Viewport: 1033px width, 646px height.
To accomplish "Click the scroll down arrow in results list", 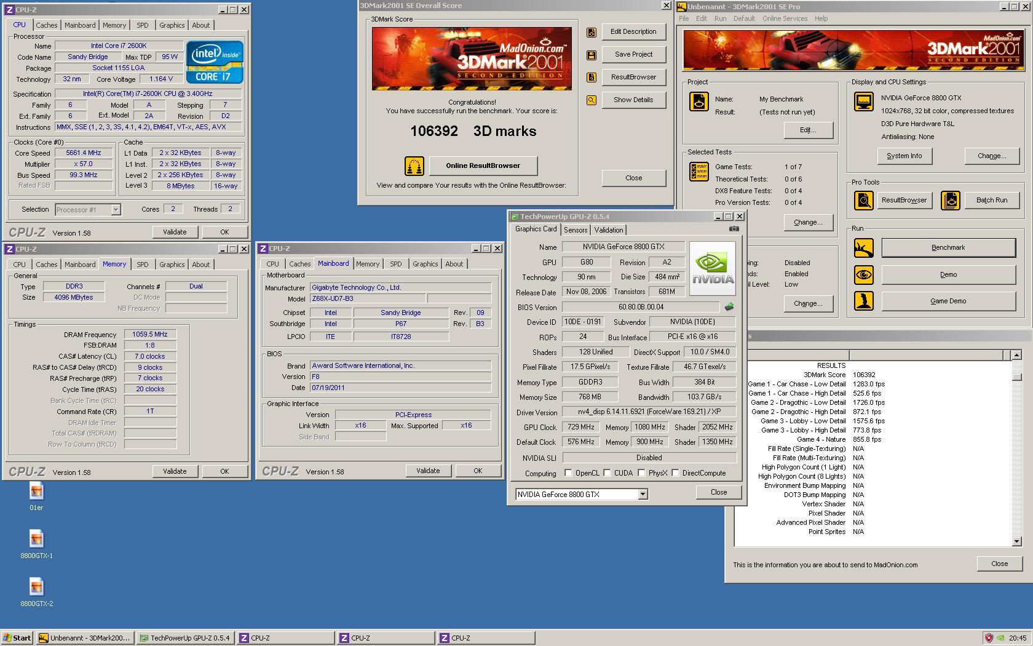I will tap(1016, 541).
